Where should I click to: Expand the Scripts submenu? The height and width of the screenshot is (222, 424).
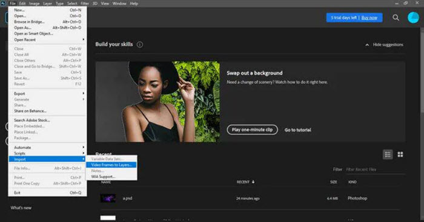click(x=84, y=153)
